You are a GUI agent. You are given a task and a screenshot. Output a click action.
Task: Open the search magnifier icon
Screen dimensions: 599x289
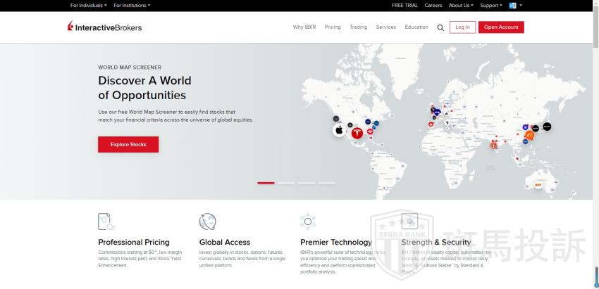click(x=440, y=27)
